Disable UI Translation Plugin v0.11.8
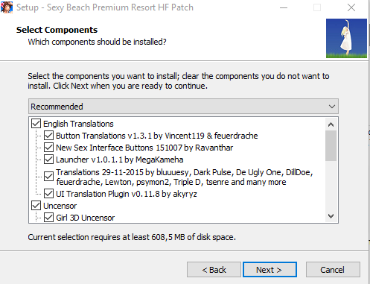Image resolution: width=370 pixels, height=284 pixels. click(x=48, y=194)
